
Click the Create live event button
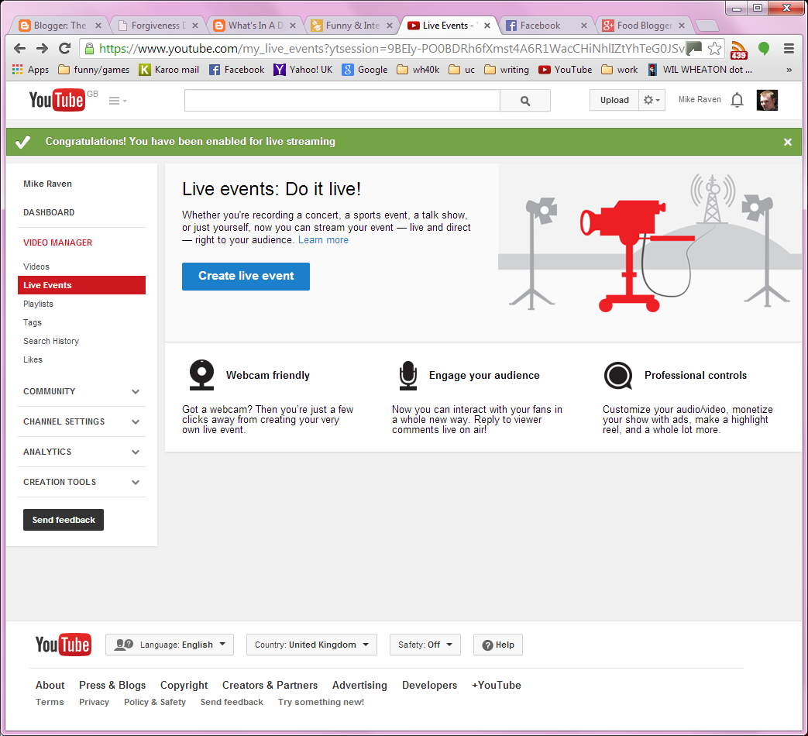tap(246, 277)
